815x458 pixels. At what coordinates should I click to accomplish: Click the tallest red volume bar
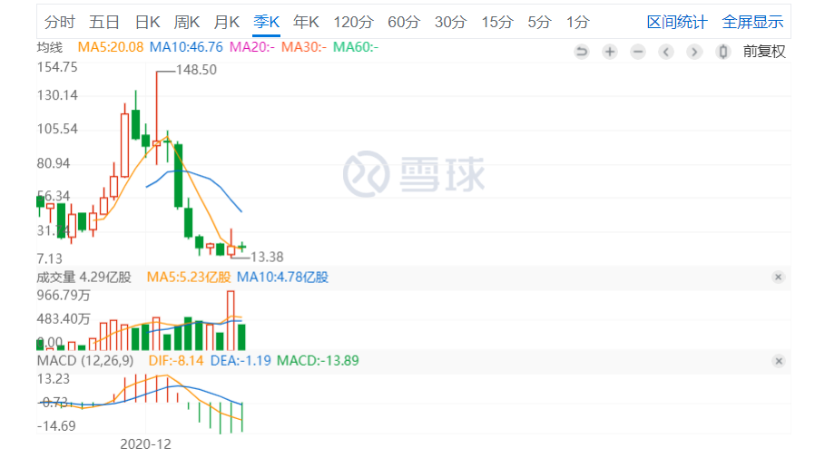[x=231, y=320]
